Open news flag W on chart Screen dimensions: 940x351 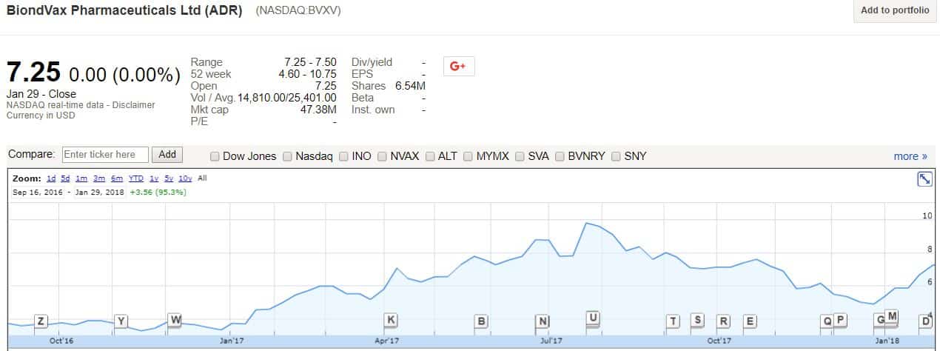click(x=175, y=320)
